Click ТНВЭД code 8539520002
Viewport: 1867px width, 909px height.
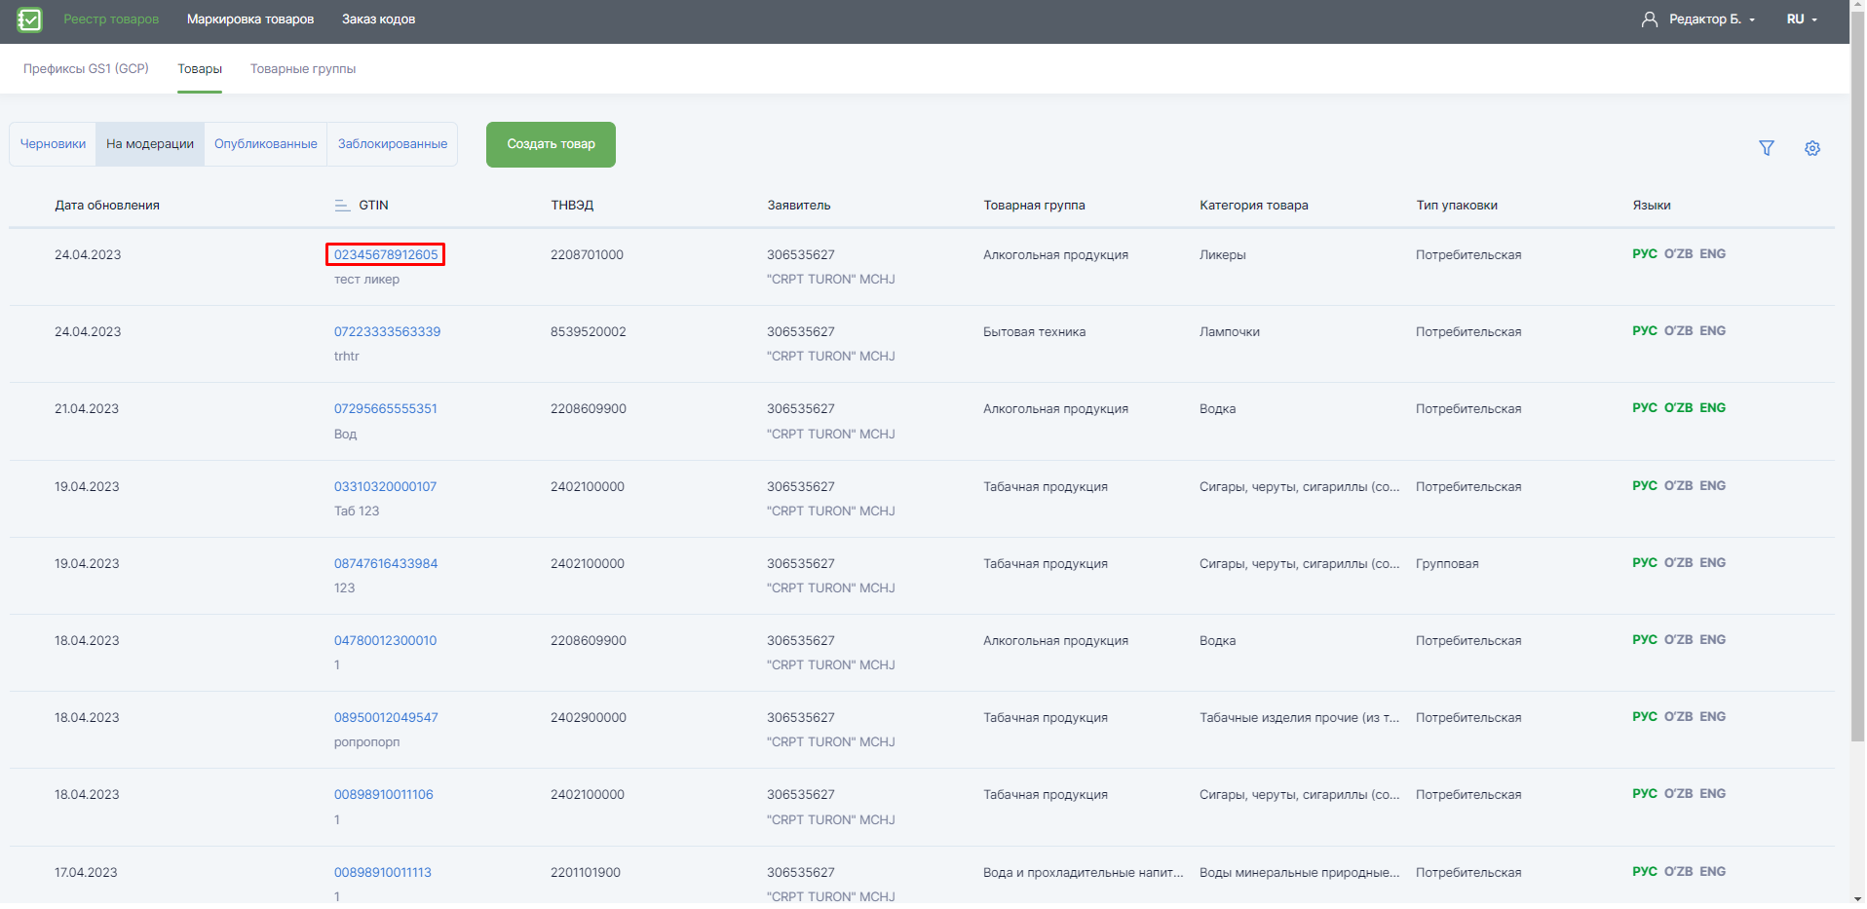tap(589, 332)
